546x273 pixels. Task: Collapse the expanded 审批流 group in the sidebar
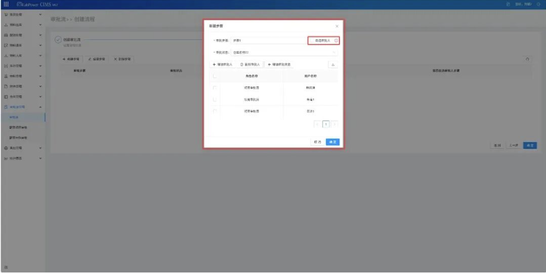41,107
